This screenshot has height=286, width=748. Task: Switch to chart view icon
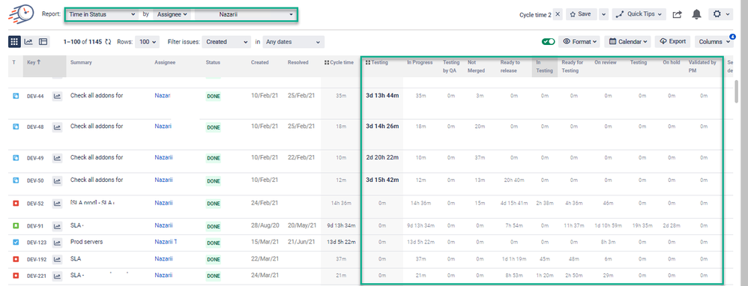pyautogui.click(x=28, y=41)
